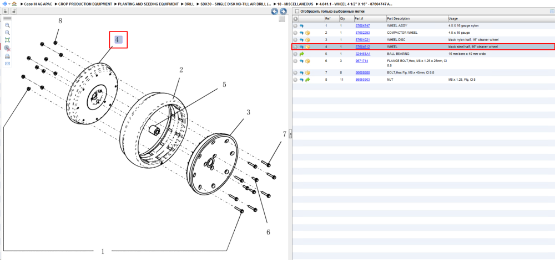This screenshot has height=260, width=555.
Task: Open part number link for WHEEL ASSY
Action: pos(362,26)
